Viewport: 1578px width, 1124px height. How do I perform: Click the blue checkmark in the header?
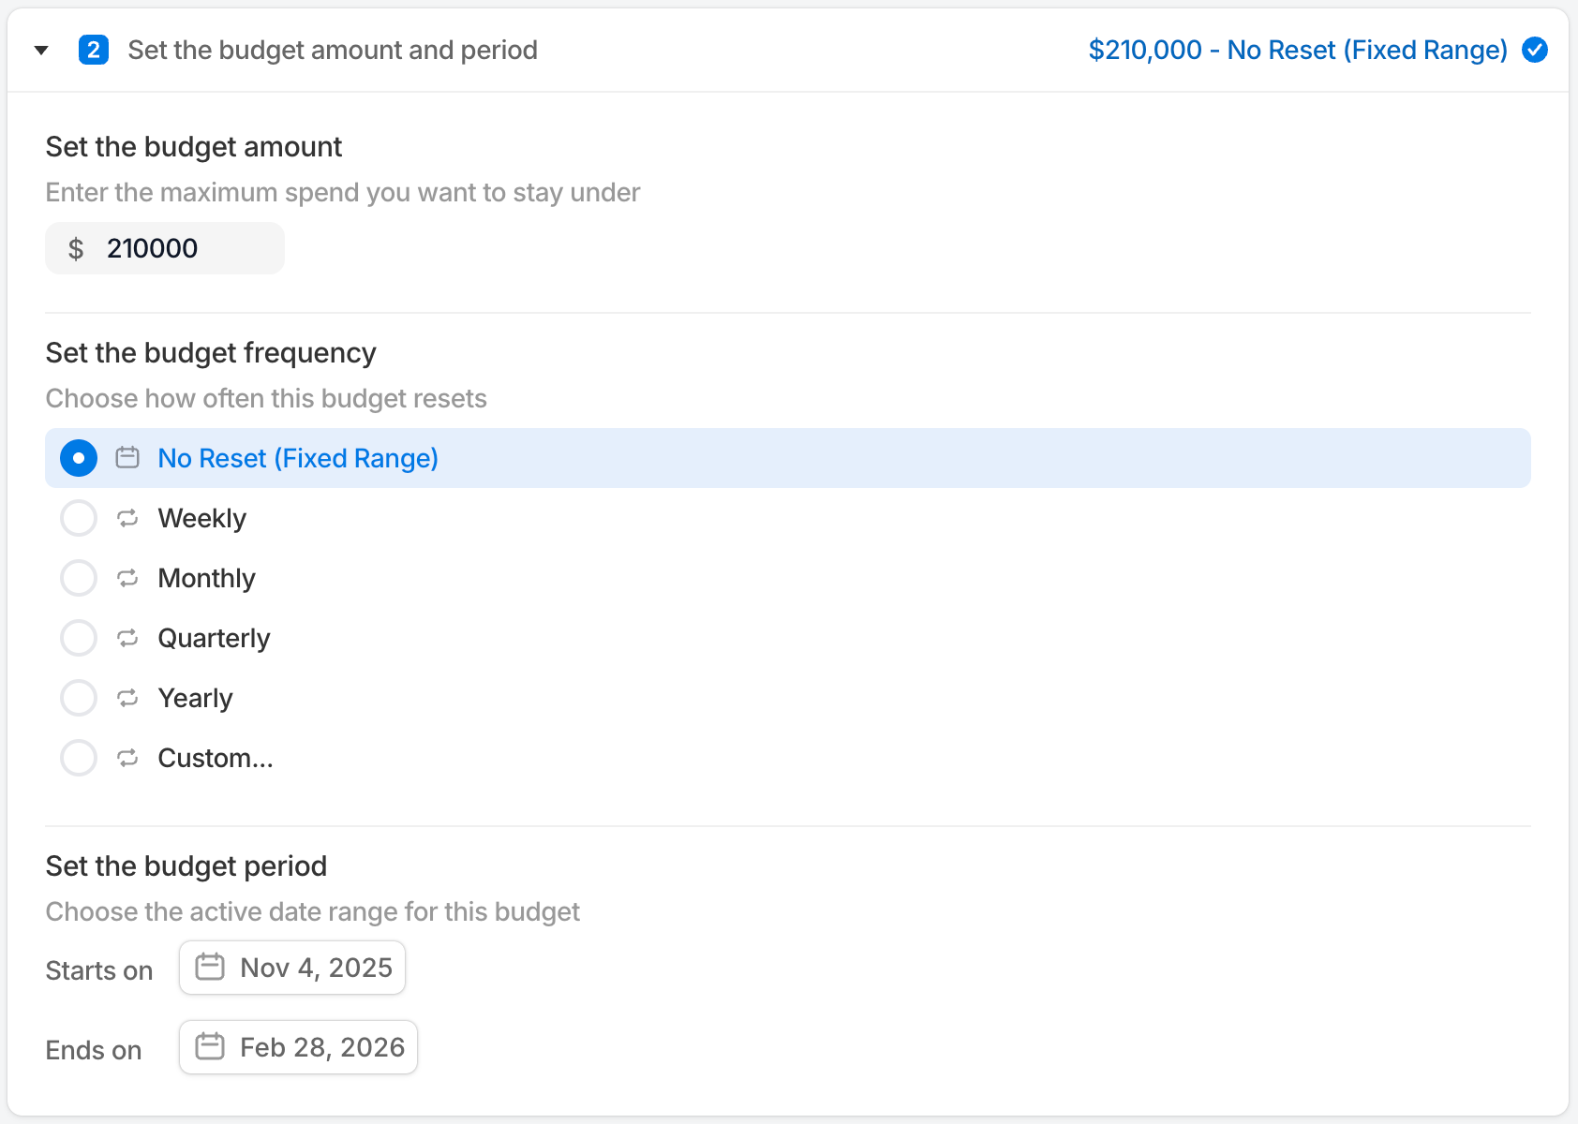[x=1534, y=50]
